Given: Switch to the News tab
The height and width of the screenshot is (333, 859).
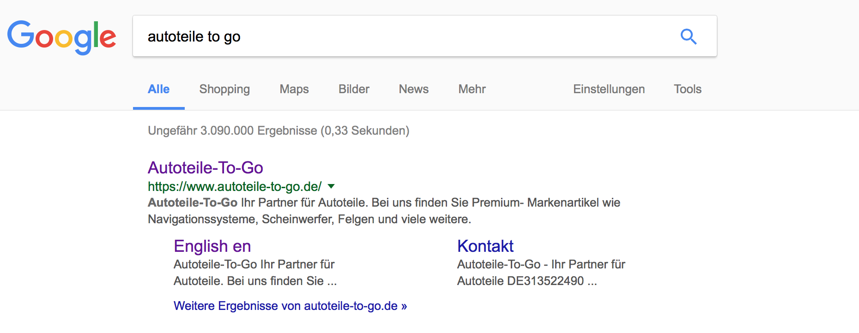Looking at the screenshot, I should (413, 89).
